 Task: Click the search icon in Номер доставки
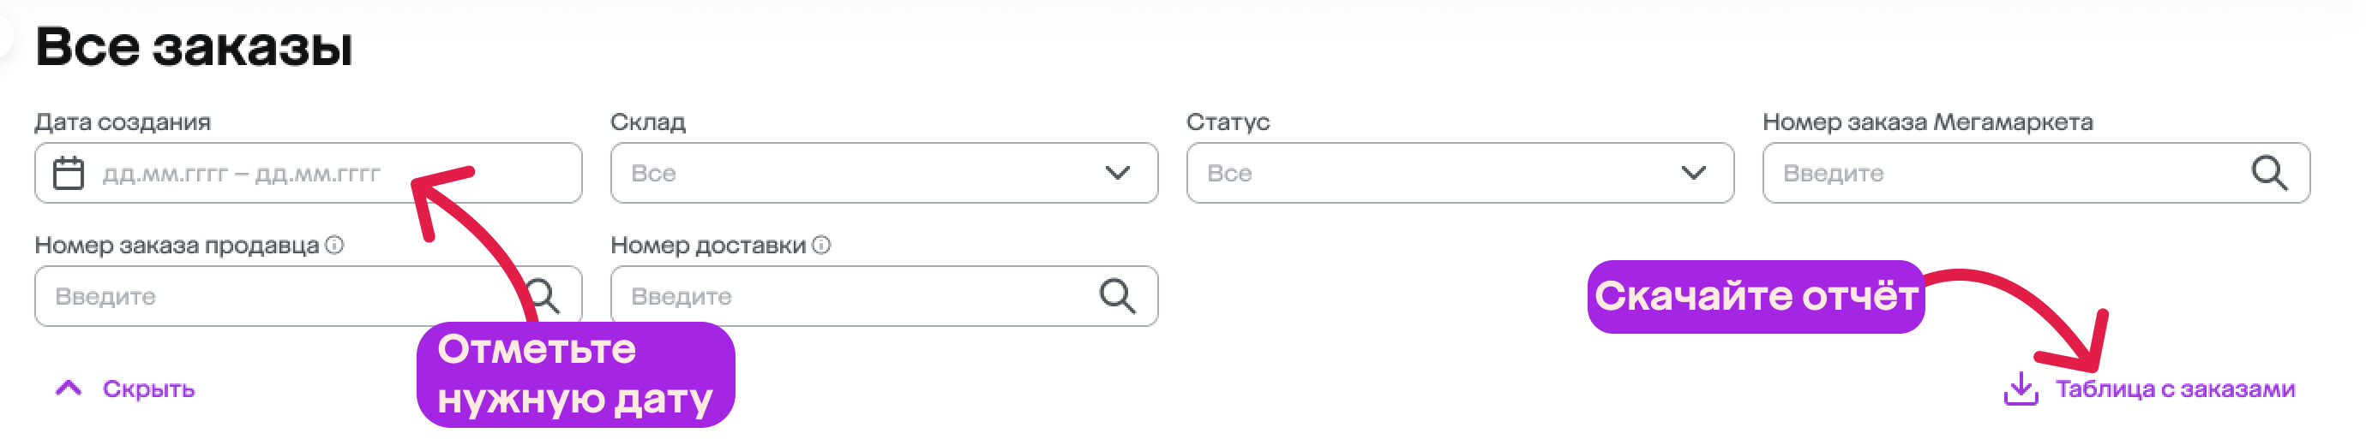point(1117,296)
